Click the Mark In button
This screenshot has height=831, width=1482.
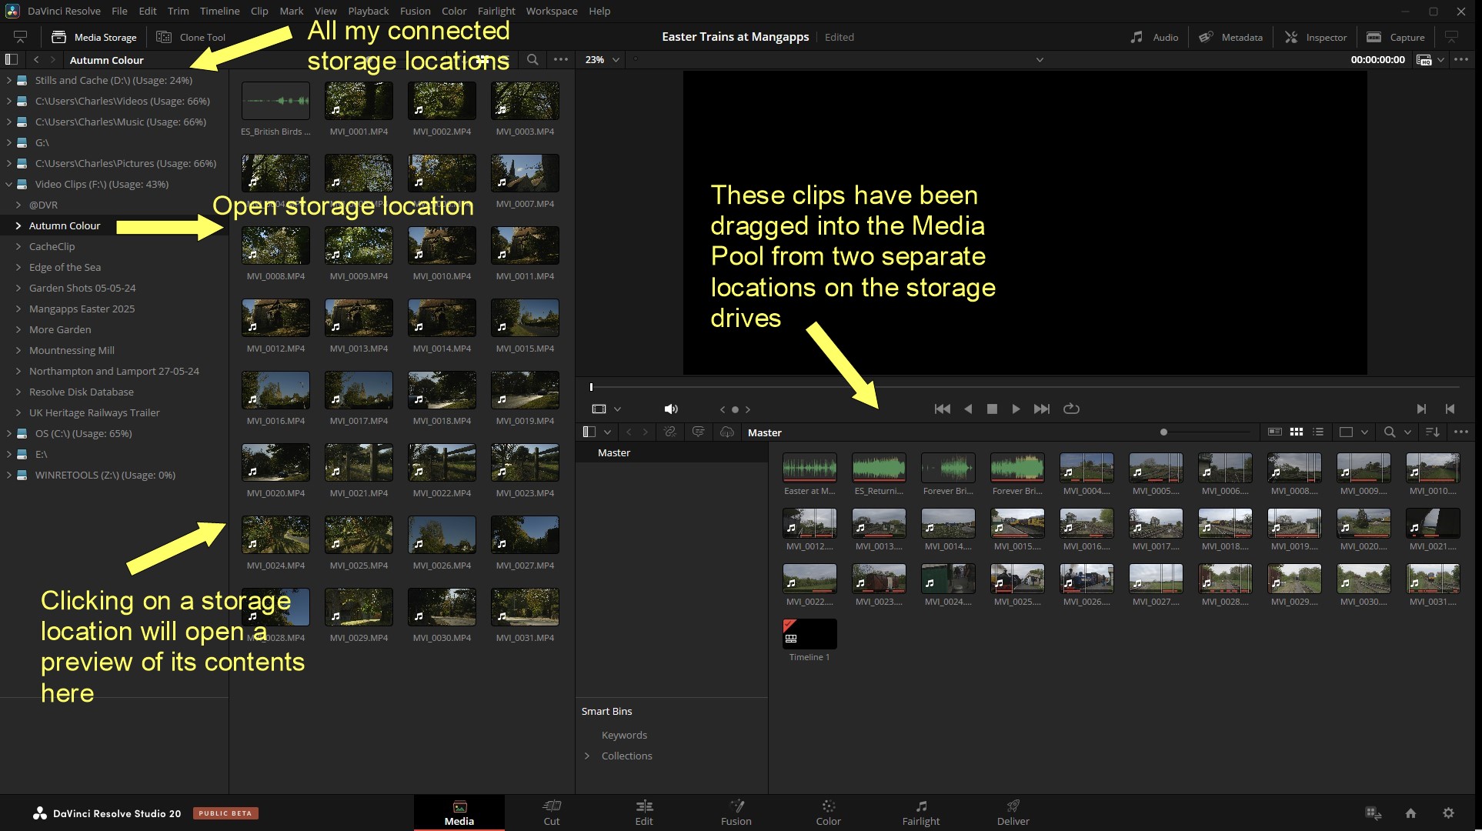coord(1421,409)
